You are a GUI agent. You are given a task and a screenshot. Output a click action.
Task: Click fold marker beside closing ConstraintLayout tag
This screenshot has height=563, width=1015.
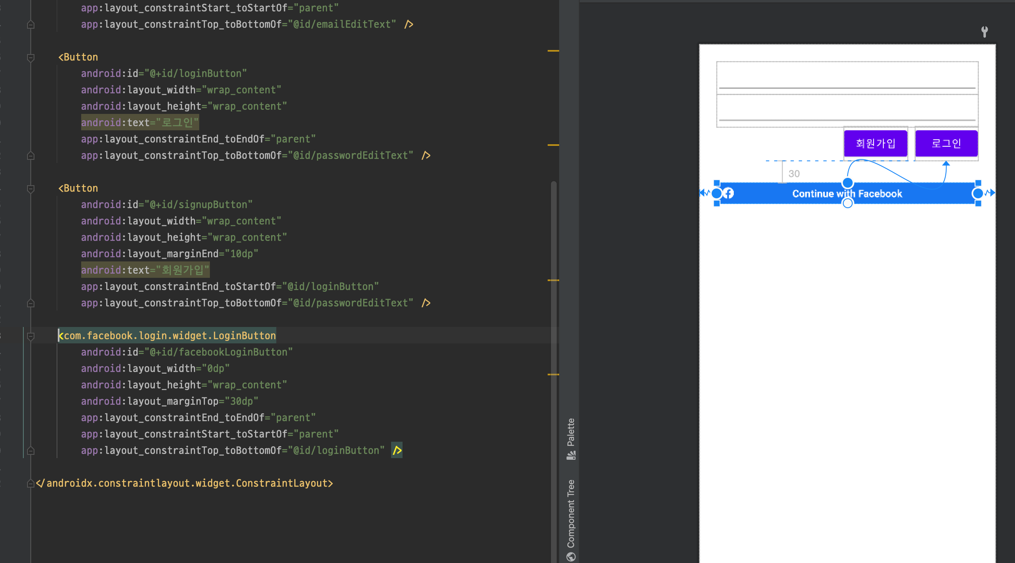pyautogui.click(x=30, y=484)
